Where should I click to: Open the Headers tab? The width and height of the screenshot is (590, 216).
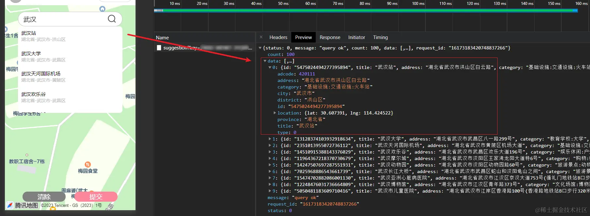click(x=278, y=37)
